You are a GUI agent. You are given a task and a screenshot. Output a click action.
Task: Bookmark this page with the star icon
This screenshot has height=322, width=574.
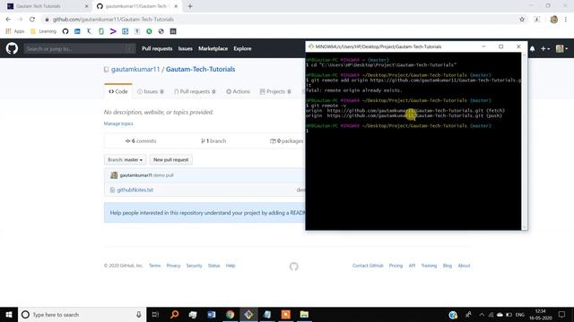click(x=522, y=20)
